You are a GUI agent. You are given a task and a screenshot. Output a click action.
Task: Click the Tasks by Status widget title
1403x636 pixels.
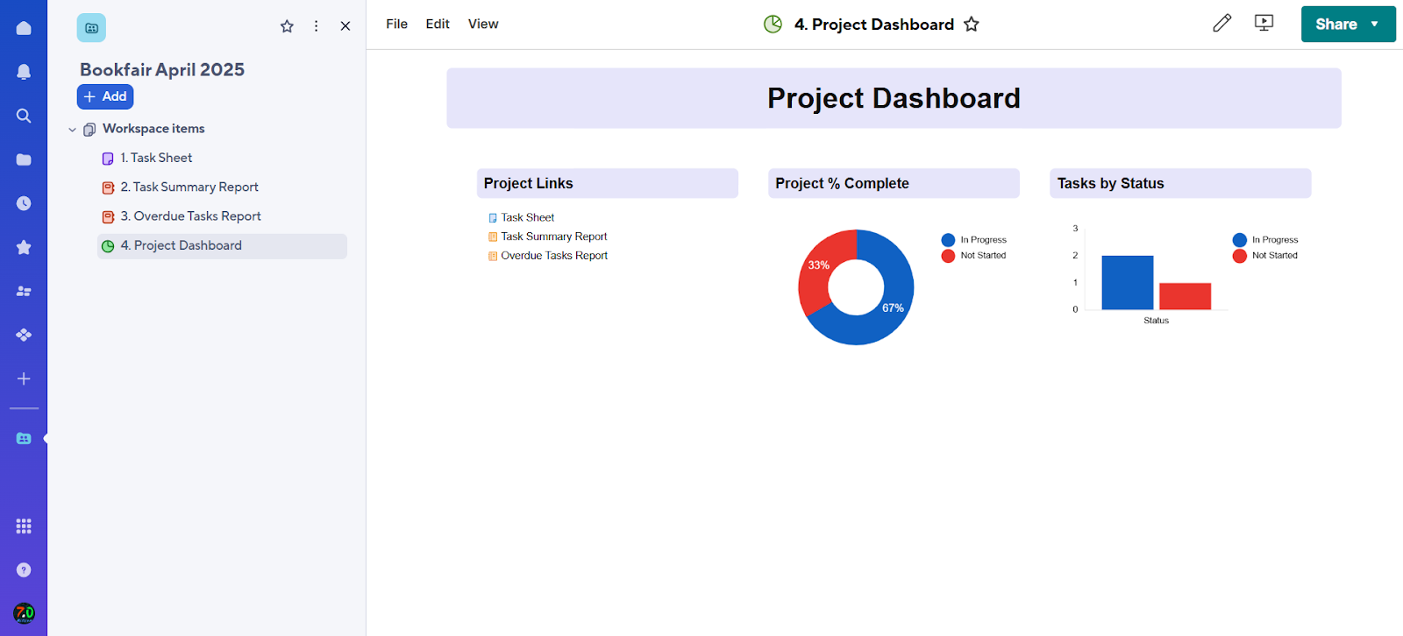click(x=1110, y=184)
